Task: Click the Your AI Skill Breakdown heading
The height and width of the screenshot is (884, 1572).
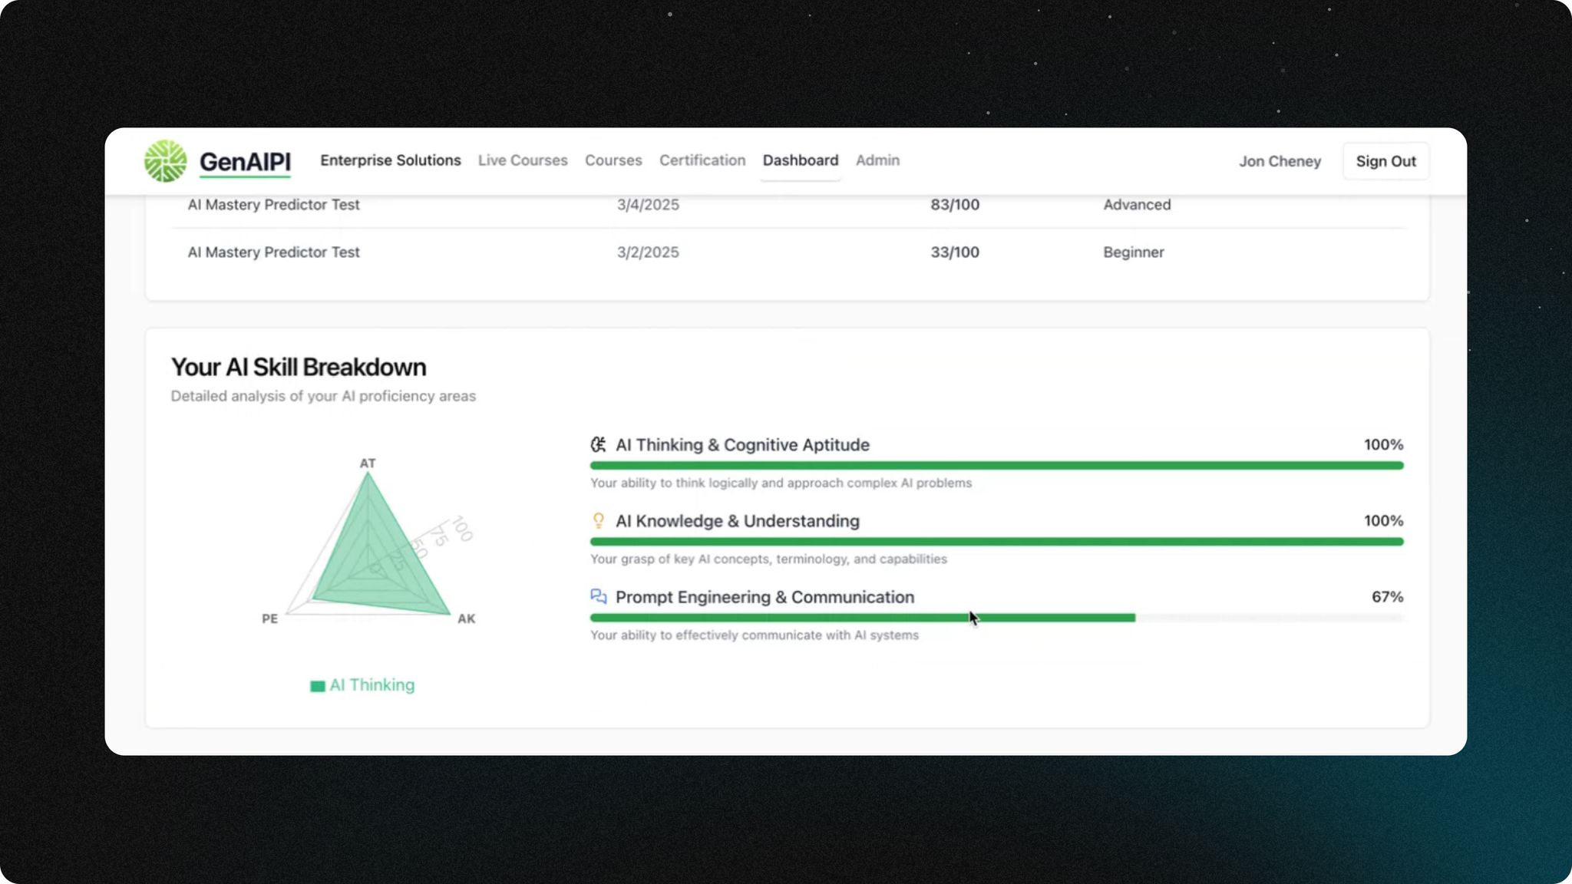Action: 299,367
